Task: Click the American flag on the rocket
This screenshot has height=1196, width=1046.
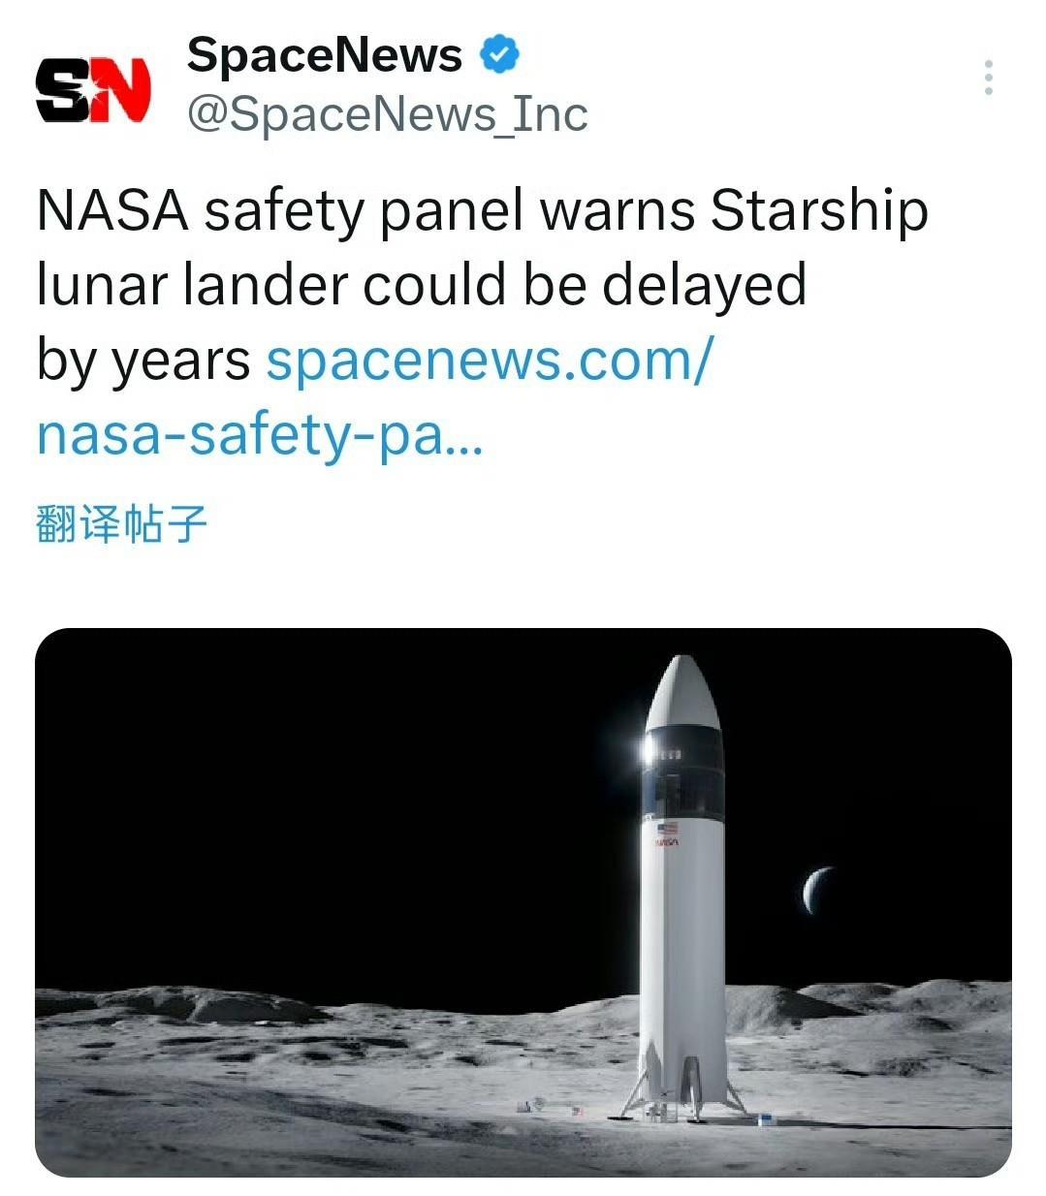Action: click(667, 829)
